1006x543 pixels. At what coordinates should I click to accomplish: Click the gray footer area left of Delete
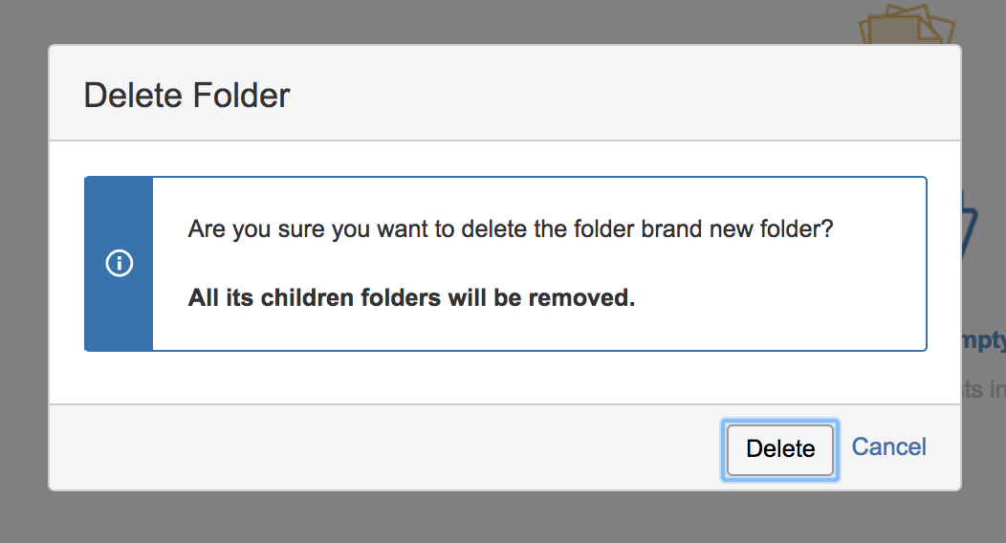[385, 448]
